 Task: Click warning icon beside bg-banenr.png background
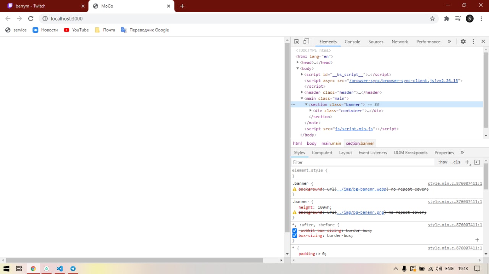coord(295,213)
